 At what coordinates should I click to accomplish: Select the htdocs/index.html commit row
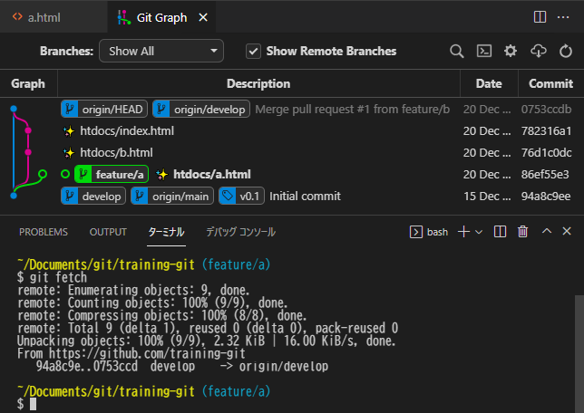point(292,131)
